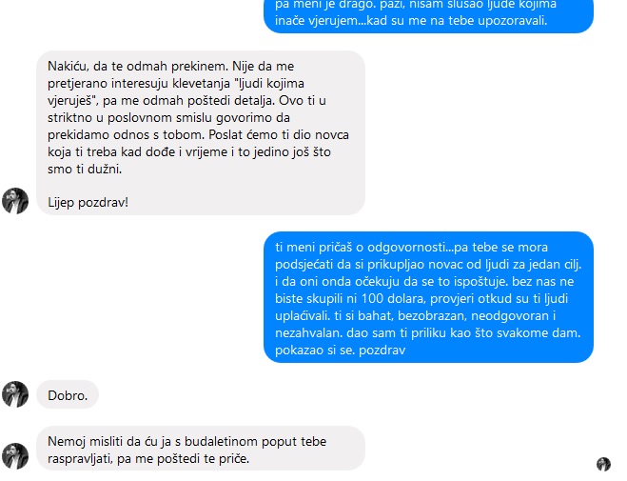Click the "prekidamo odnos s tobom" line
Viewport: 627px width, 481px height.
click(x=198, y=134)
